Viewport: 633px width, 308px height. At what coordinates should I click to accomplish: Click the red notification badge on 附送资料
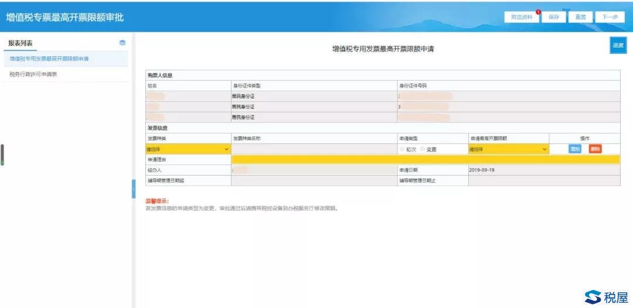(538, 12)
